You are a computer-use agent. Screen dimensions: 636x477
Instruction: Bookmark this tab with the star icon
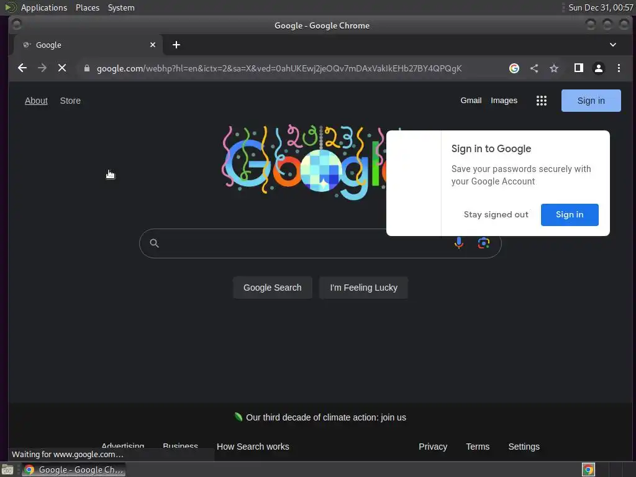click(554, 68)
